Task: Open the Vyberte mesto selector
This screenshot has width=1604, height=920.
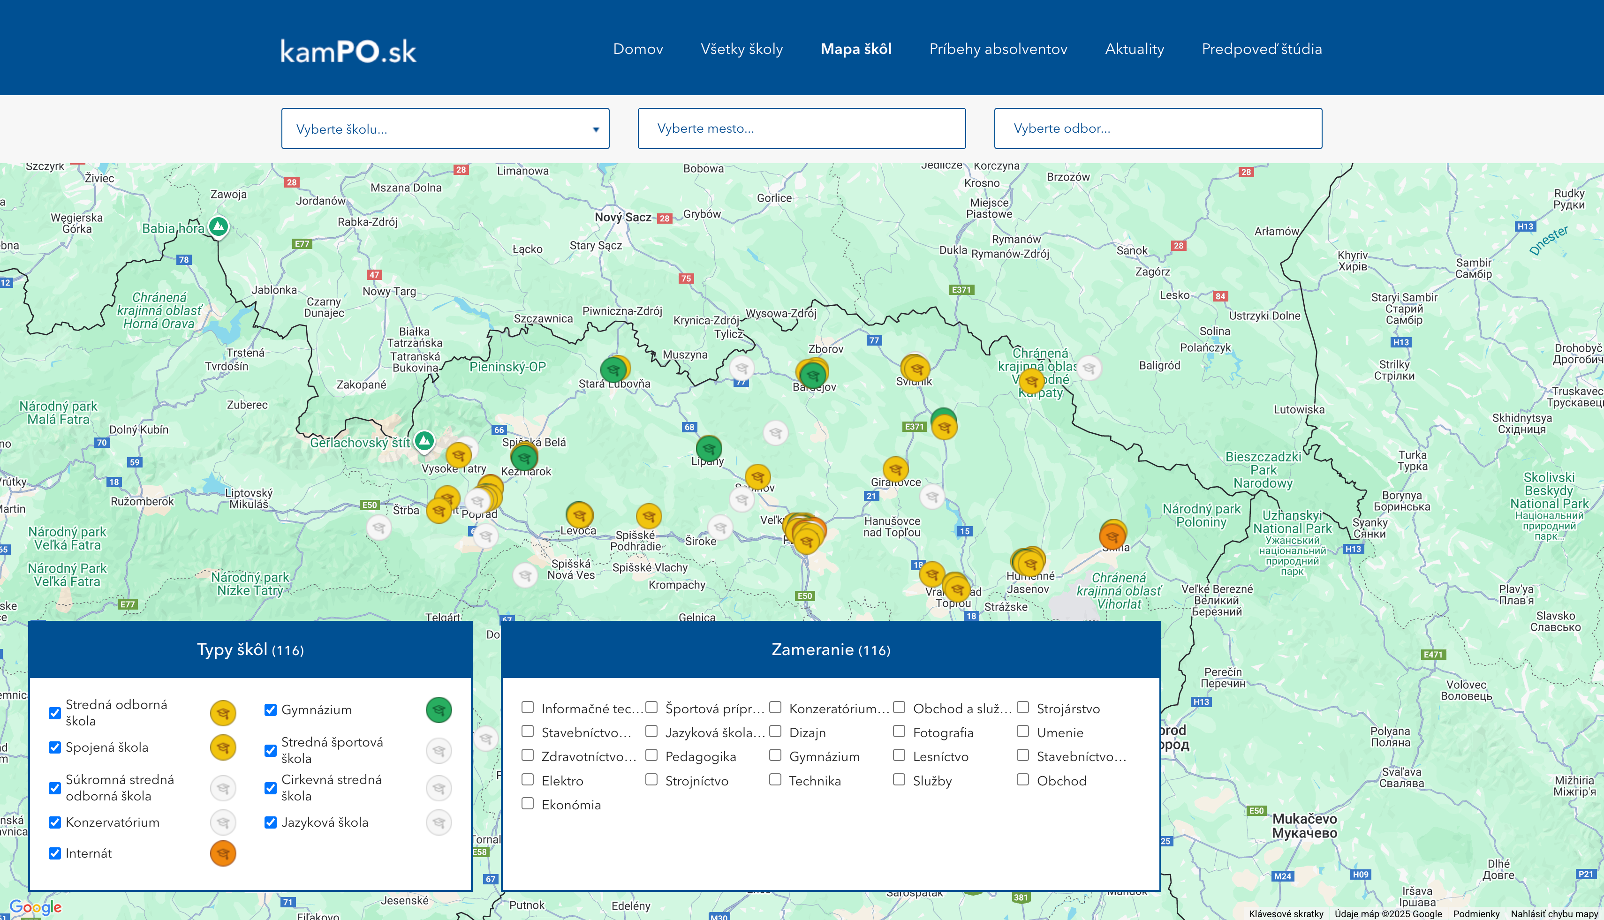Action: [802, 128]
